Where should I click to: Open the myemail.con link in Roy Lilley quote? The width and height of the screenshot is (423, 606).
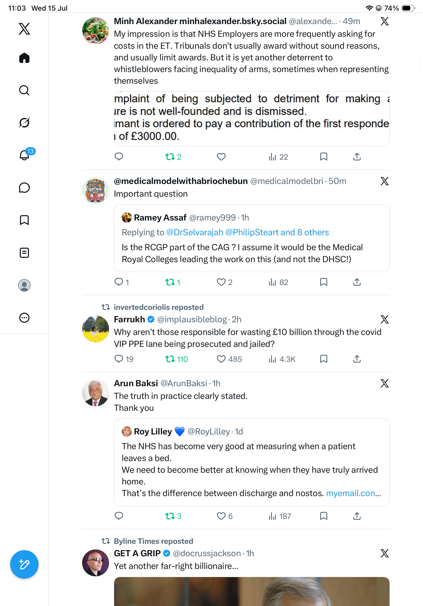[x=353, y=493]
